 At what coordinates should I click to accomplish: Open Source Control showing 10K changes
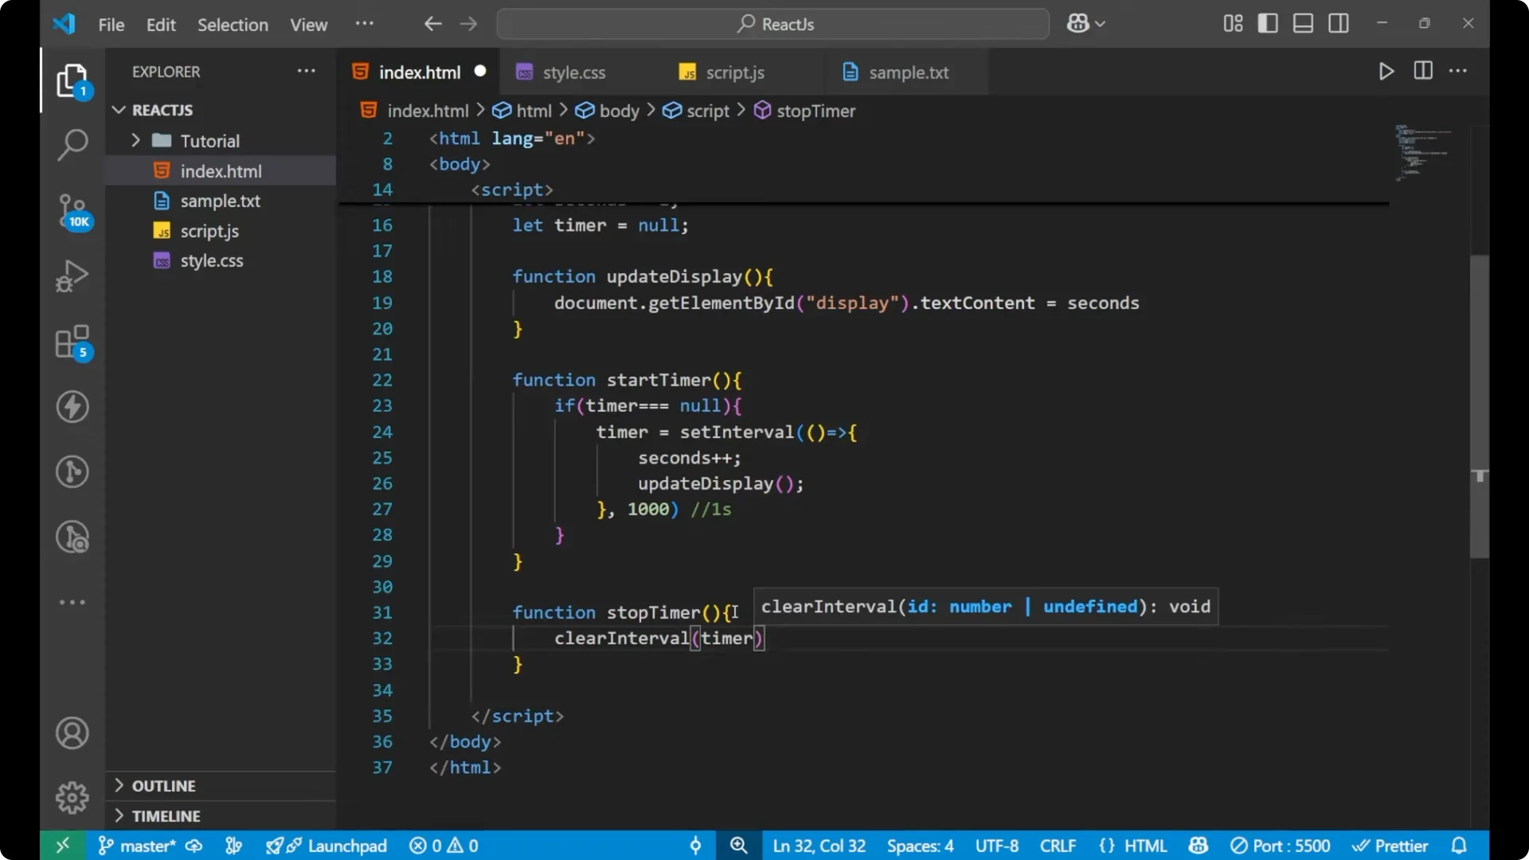click(72, 211)
